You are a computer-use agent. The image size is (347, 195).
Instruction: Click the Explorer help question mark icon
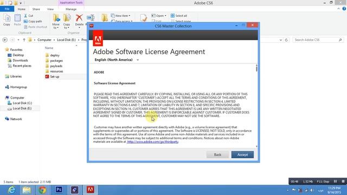point(344,9)
